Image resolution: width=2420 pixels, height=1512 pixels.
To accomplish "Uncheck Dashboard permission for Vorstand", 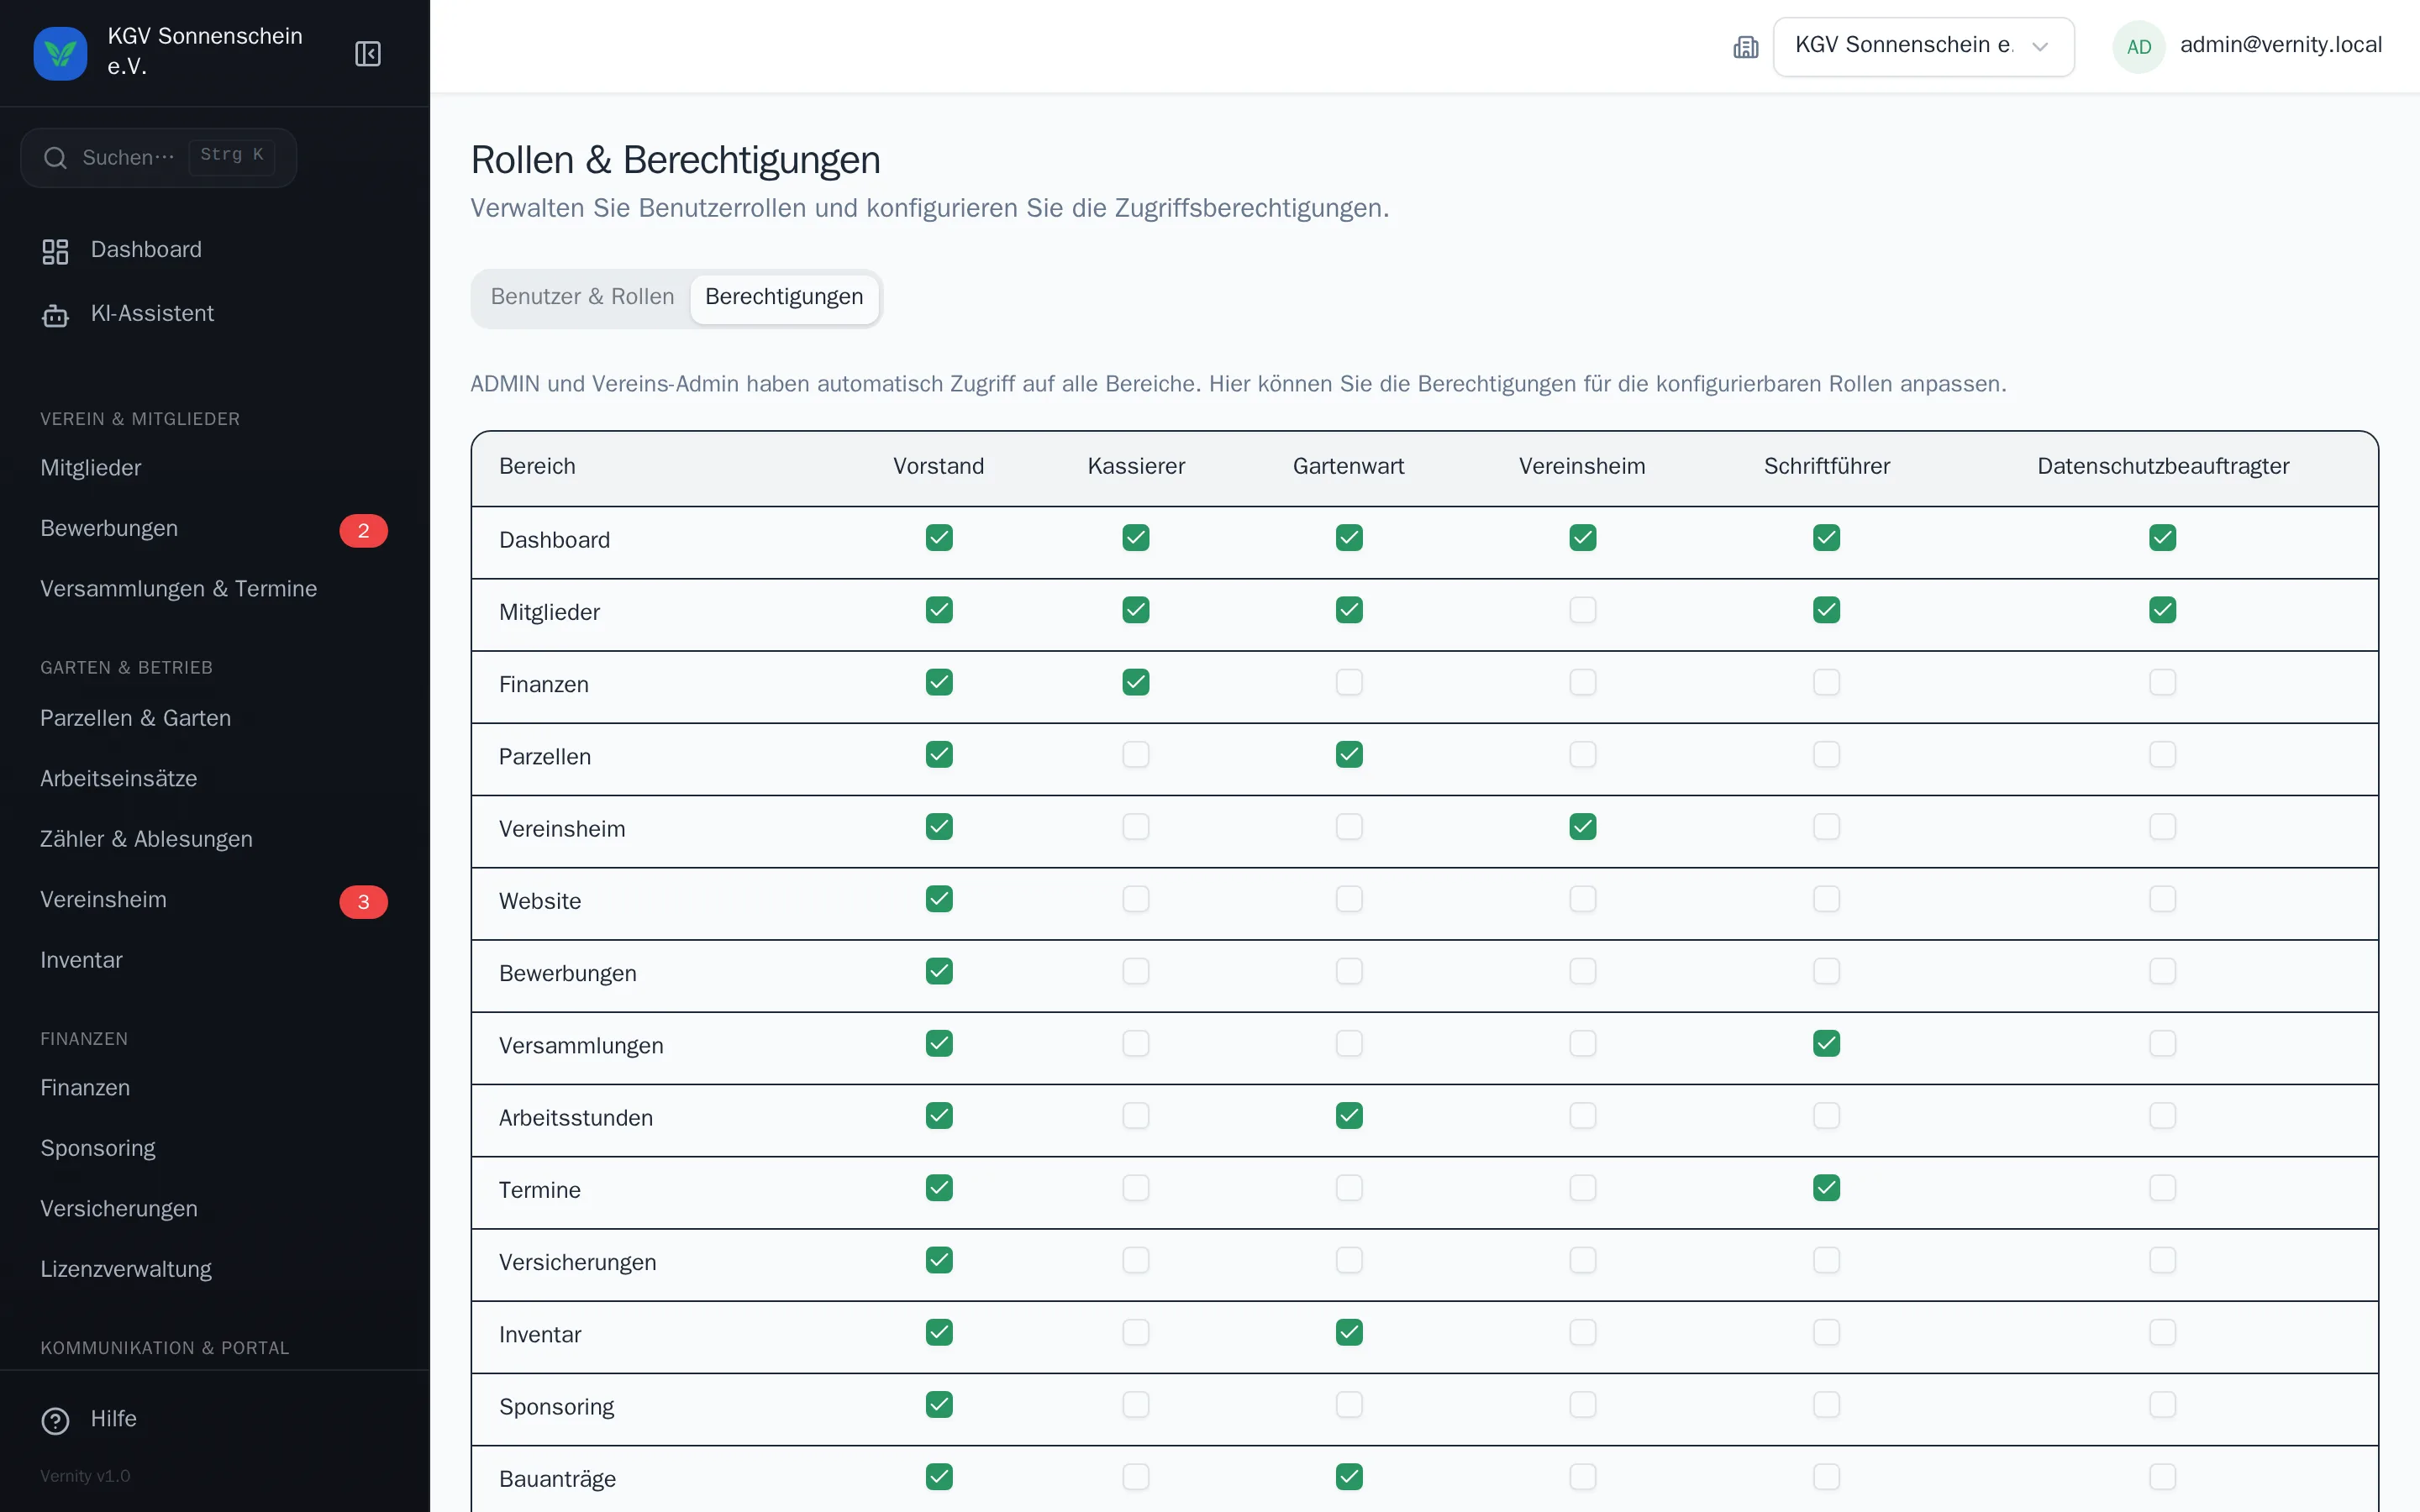I will [939, 538].
